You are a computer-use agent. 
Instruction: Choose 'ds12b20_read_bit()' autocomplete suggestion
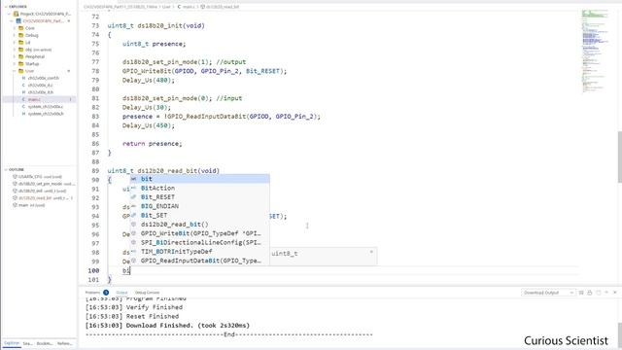coord(200,225)
